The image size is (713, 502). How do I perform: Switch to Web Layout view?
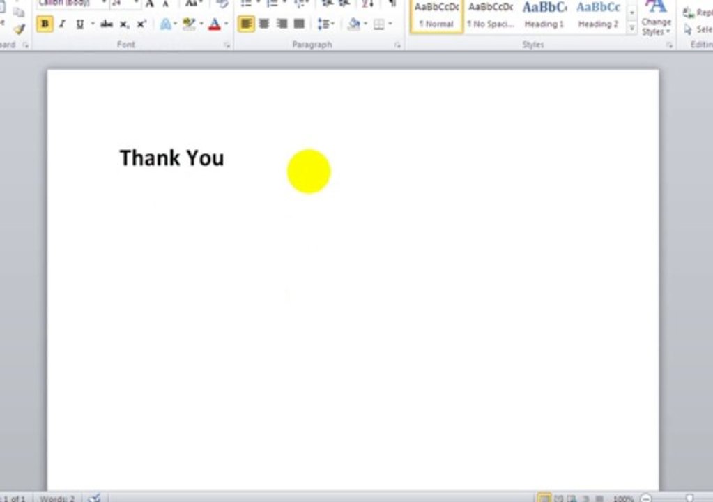pyautogui.click(x=572, y=499)
